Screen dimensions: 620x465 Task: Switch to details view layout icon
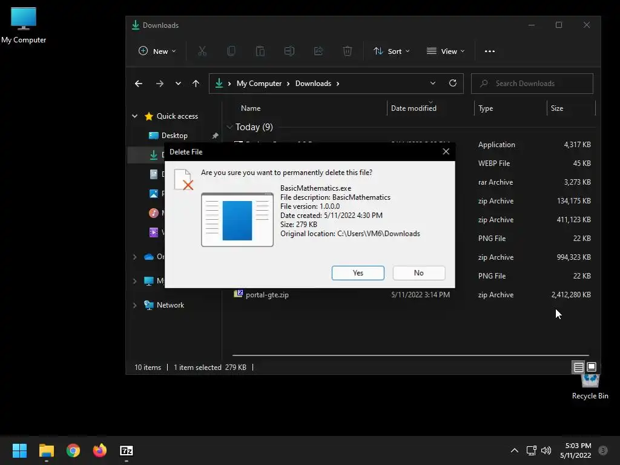(578, 368)
